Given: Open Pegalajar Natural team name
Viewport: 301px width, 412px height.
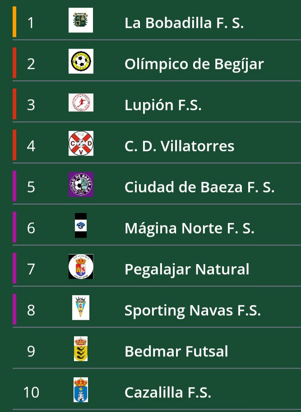Looking at the screenshot, I should tap(187, 269).
